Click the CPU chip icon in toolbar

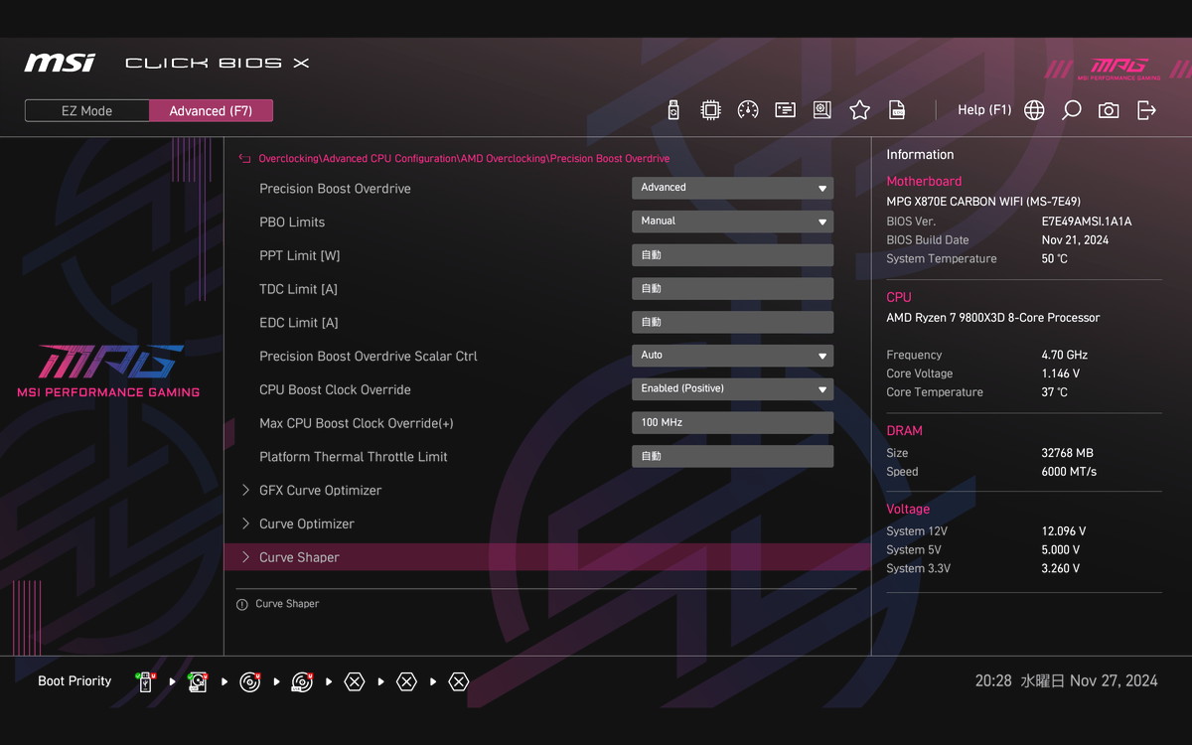pyautogui.click(x=710, y=110)
